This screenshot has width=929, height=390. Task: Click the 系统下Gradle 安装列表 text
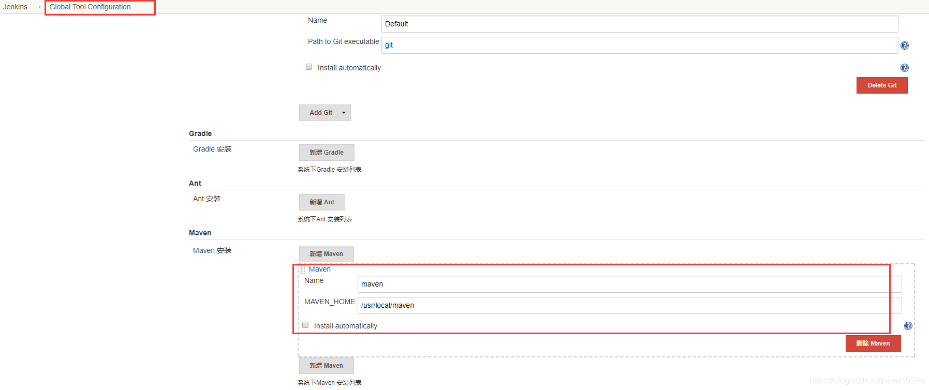tap(330, 170)
